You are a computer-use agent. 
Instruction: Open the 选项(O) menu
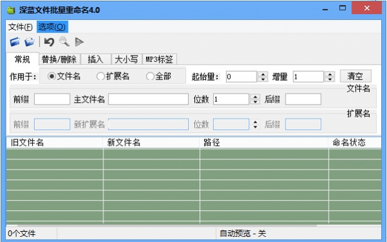pyautogui.click(x=52, y=27)
